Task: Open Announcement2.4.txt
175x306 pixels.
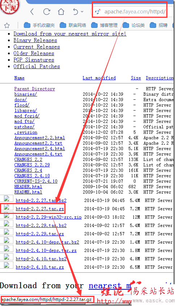Action: pos(38,154)
